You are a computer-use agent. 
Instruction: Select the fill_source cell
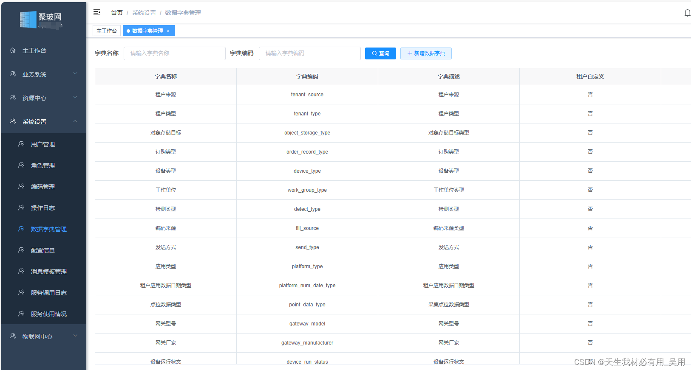(307, 228)
